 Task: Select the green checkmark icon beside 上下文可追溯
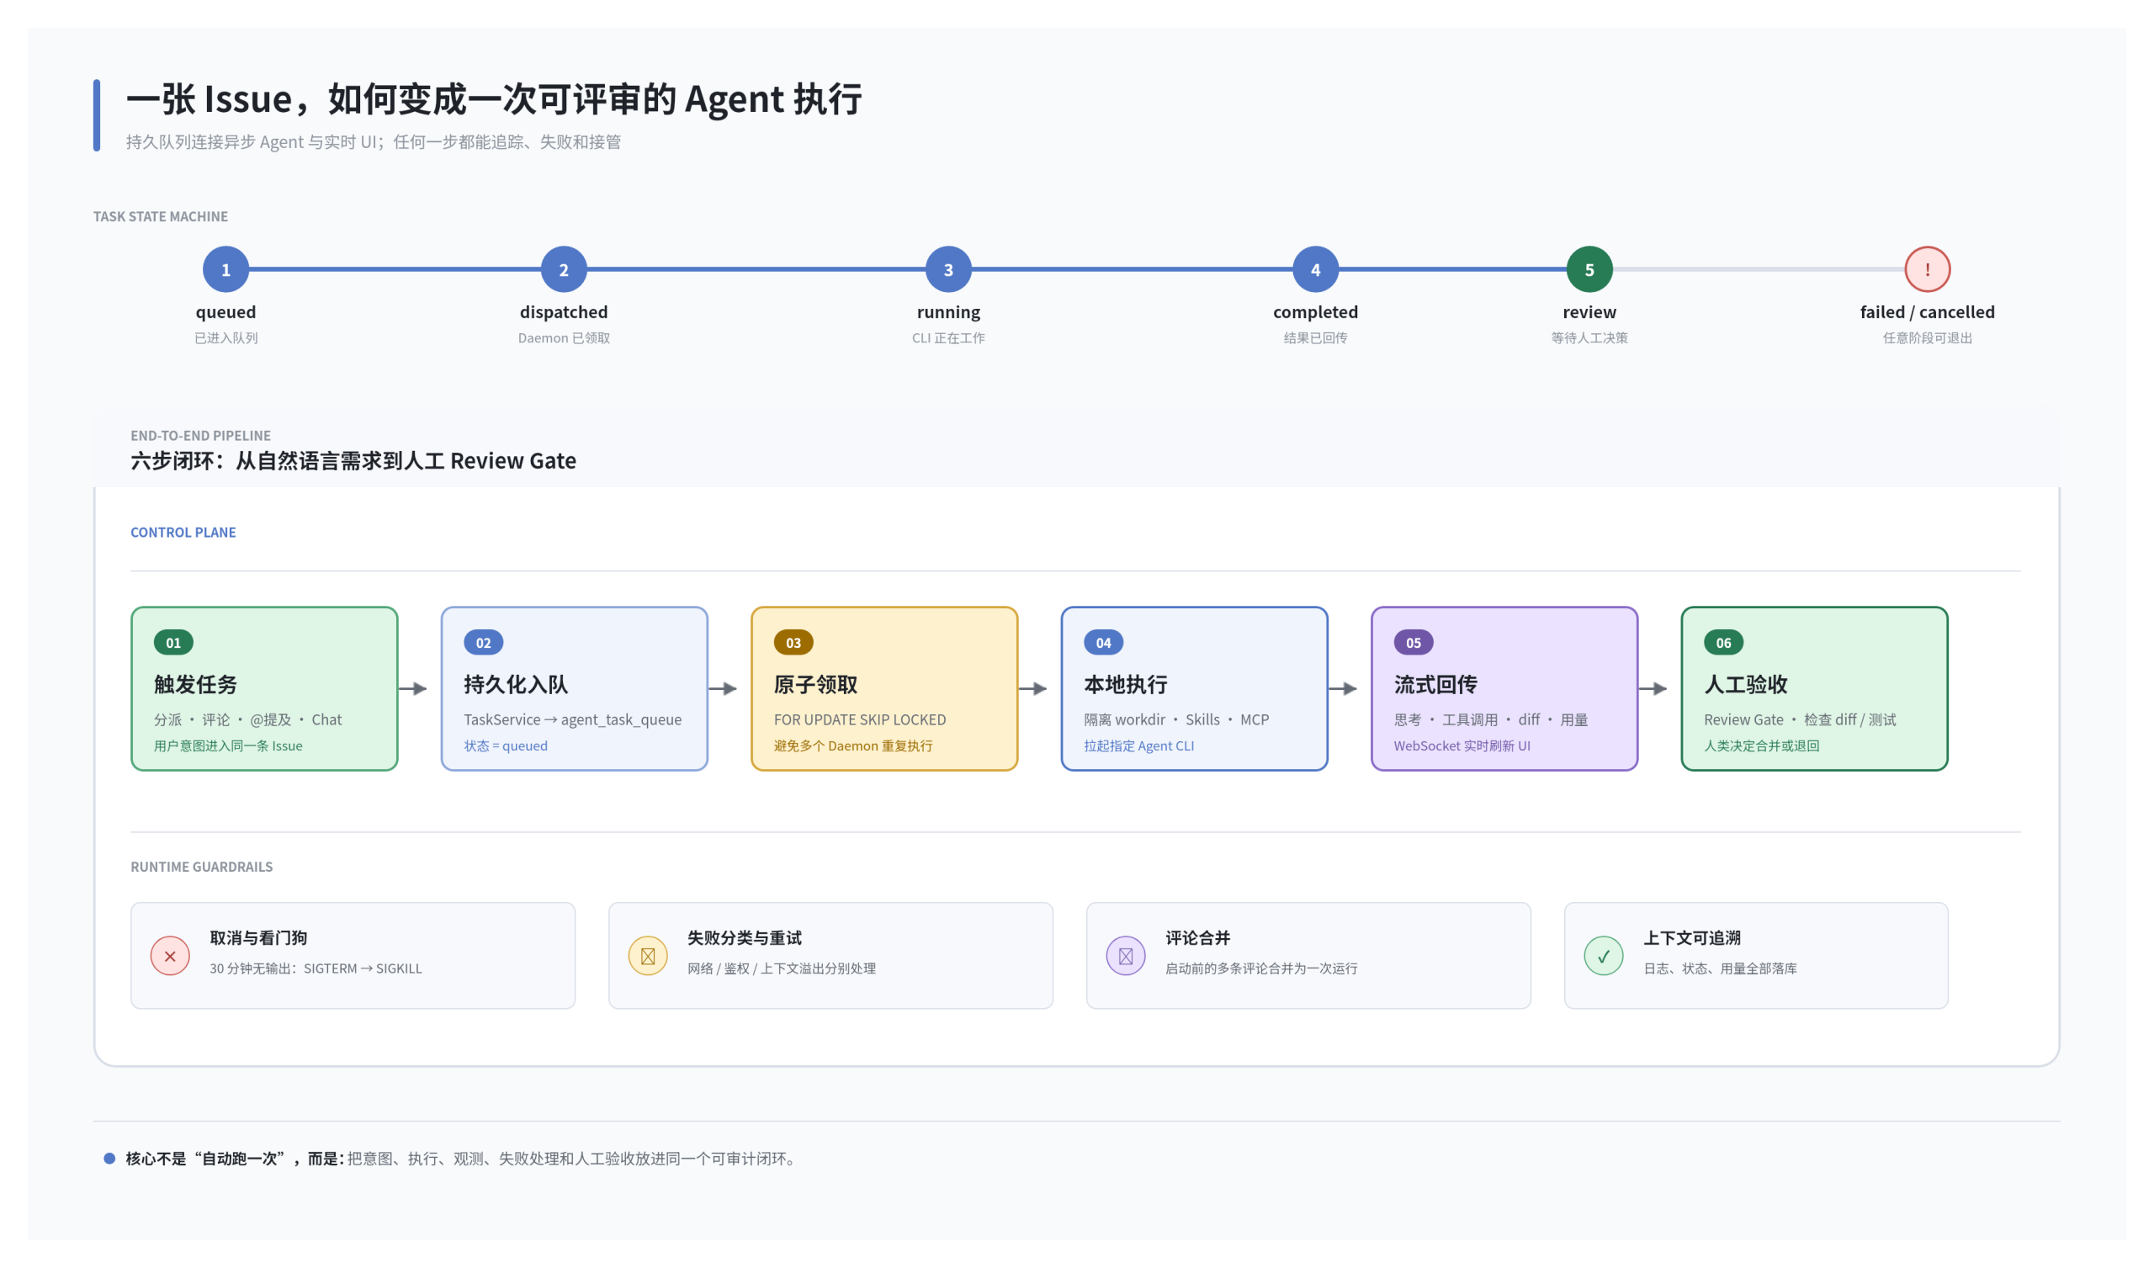(x=1604, y=956)
